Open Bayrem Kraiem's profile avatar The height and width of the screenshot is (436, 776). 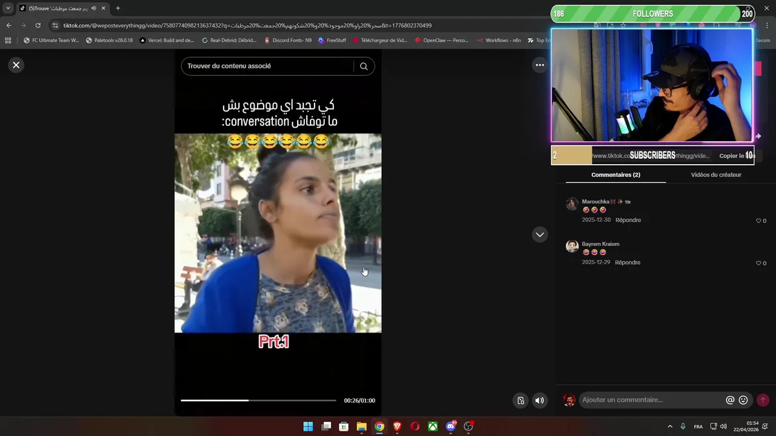click(572, 246)
